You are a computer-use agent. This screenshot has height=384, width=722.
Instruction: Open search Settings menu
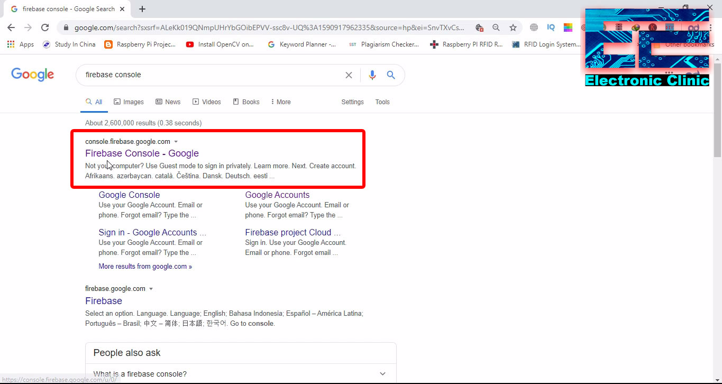[x=352, y=102]
